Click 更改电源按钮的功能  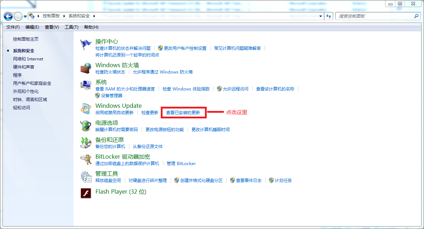tap(165, 130)
